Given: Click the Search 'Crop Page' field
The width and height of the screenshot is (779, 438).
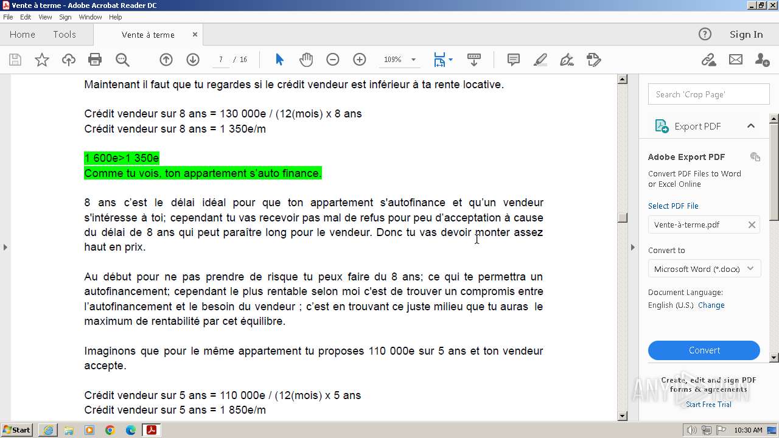Looking at the screenshot, I should [x=709, y=94].
